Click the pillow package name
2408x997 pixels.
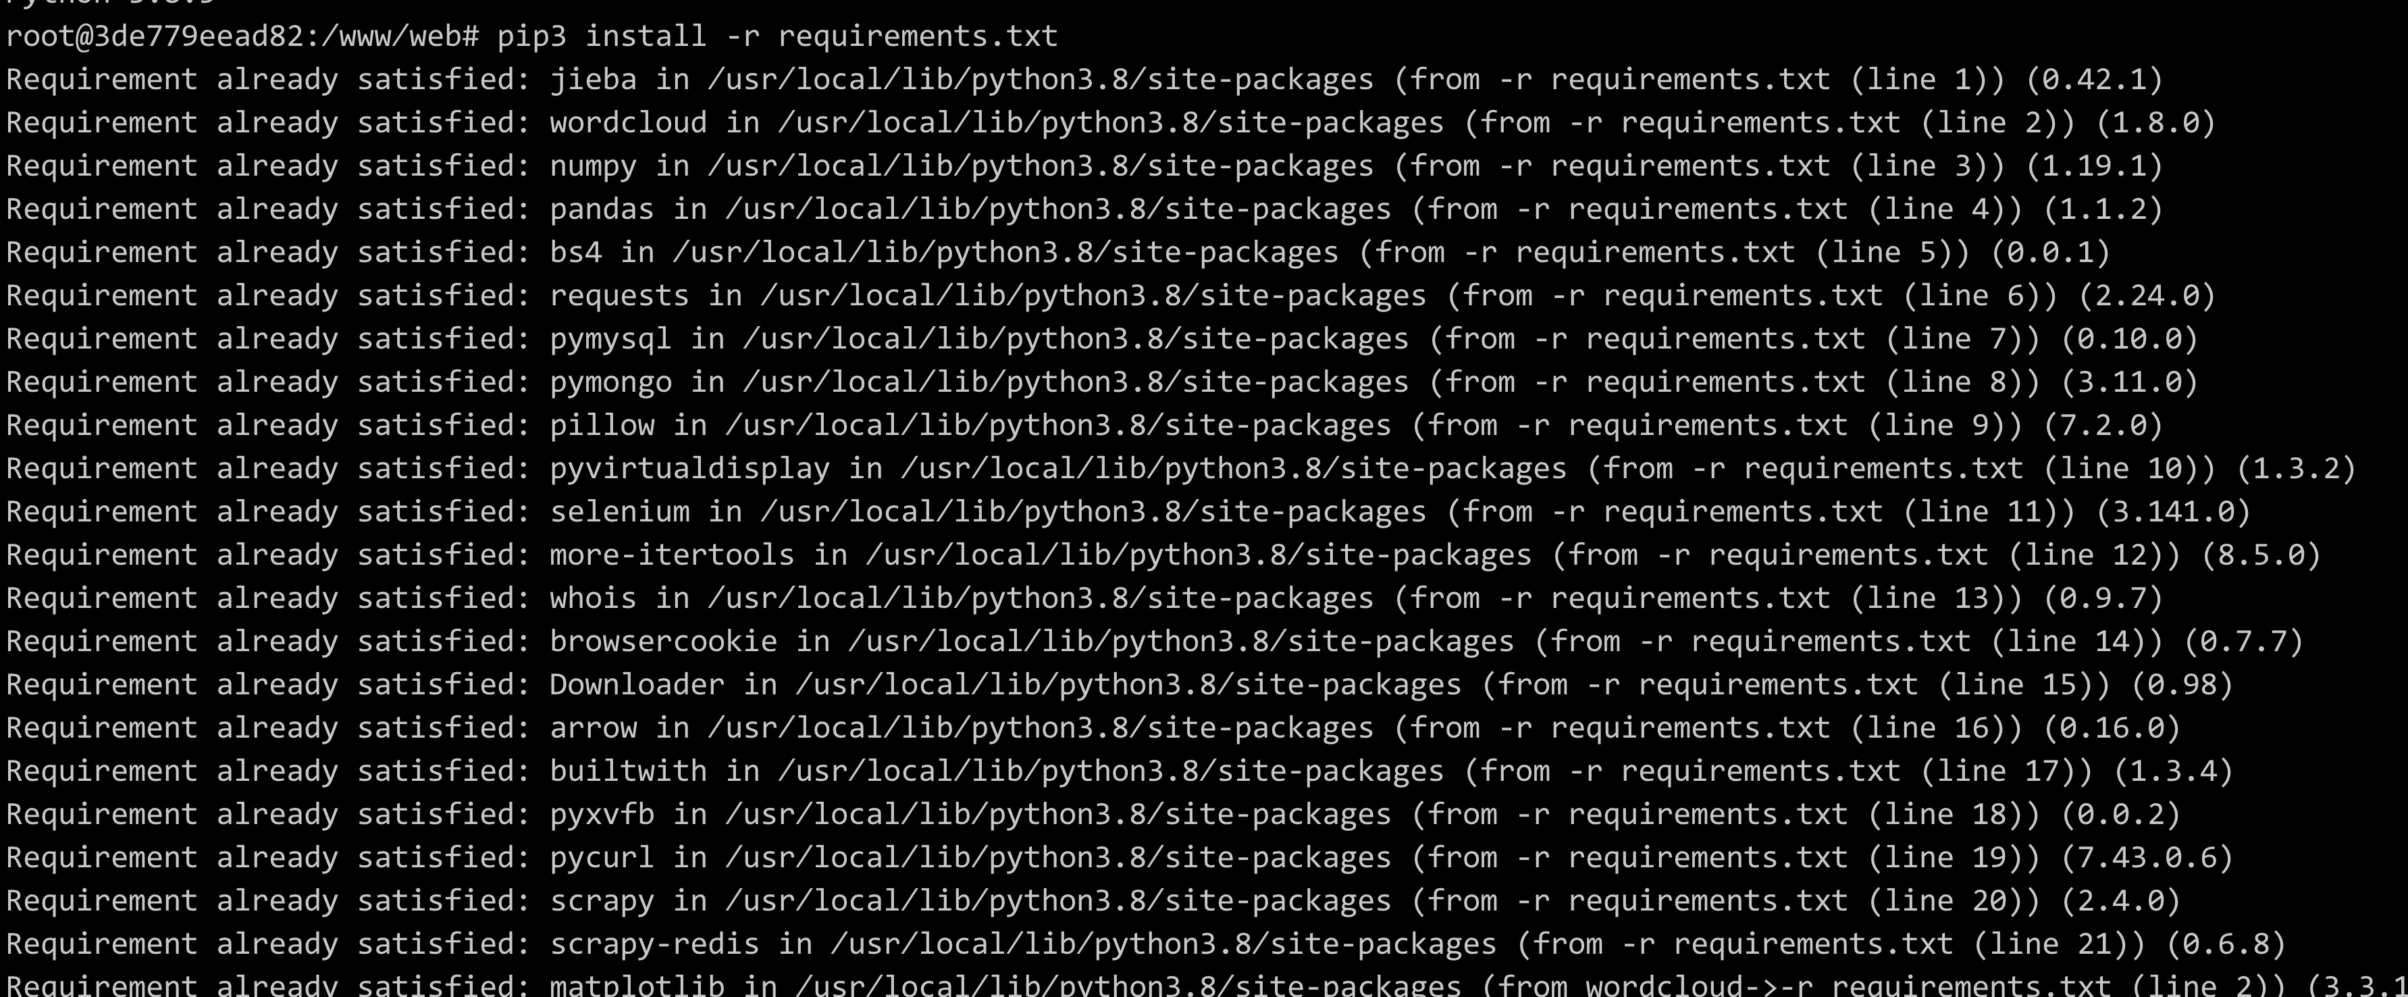point(601,425)
